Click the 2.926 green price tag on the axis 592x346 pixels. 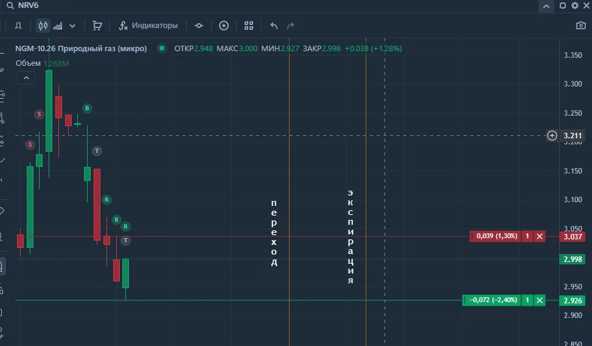coord(573,301)
